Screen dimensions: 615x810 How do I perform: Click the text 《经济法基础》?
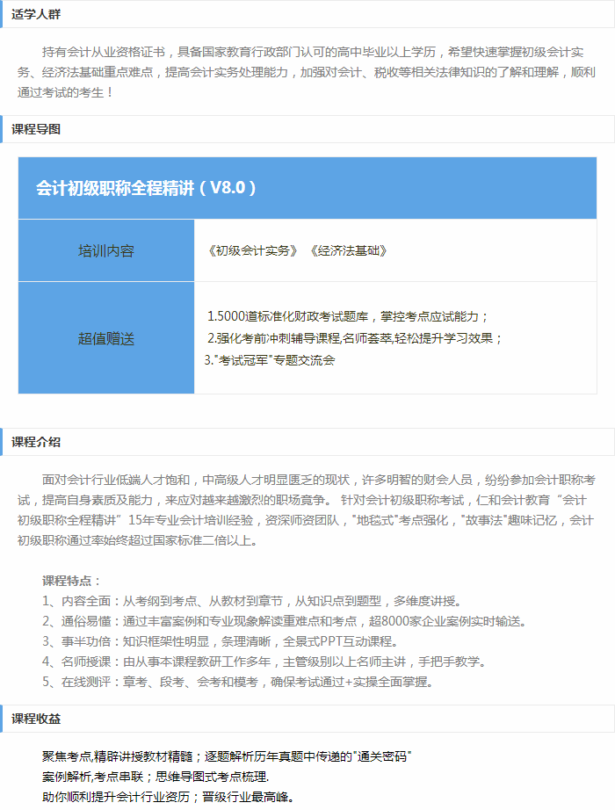click(x=348, y=251)
